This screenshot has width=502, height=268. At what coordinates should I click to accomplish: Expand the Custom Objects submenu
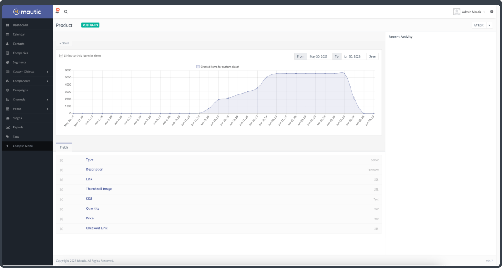47,72
